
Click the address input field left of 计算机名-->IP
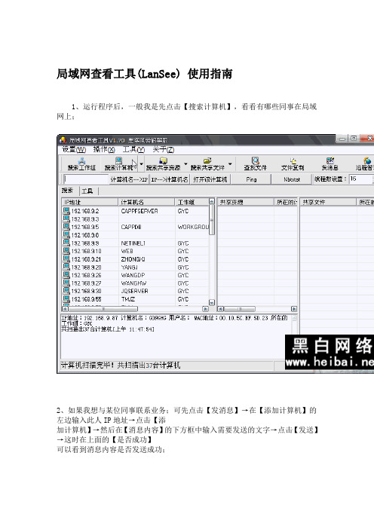point(86,179)
